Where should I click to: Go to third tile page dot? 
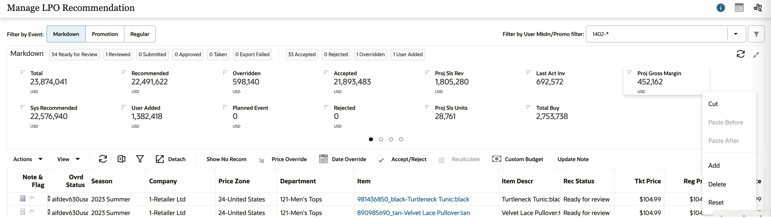point(391,139)
